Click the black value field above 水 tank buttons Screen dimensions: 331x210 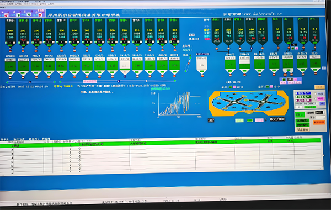pos(294,45)
